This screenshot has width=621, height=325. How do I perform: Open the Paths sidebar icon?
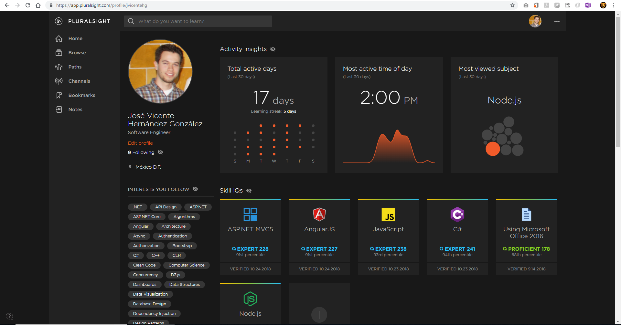(x=59, y=67)
